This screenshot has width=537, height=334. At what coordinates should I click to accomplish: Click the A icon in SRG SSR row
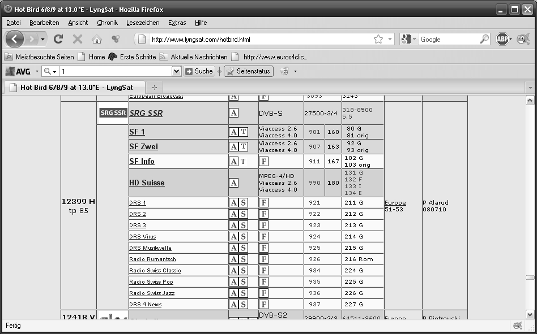pyautogui.click(x=233, y=112)
